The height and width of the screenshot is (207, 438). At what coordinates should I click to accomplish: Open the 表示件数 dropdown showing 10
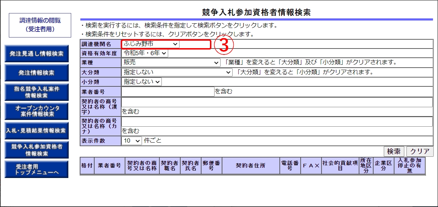132,141
